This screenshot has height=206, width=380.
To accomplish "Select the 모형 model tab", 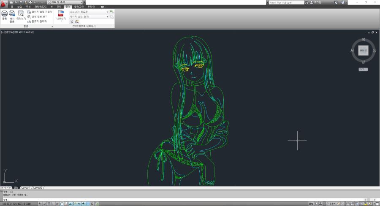I will (16, 187).
